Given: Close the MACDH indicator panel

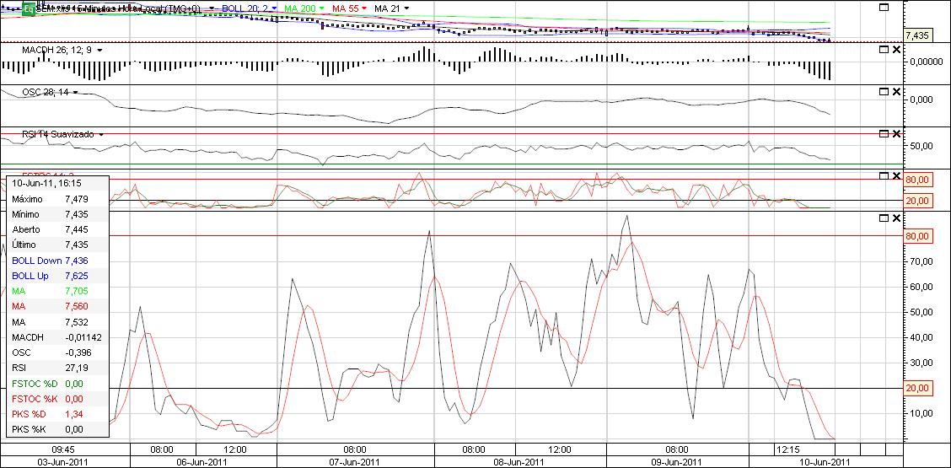Looking at the screenshot, I should (896, 49).
